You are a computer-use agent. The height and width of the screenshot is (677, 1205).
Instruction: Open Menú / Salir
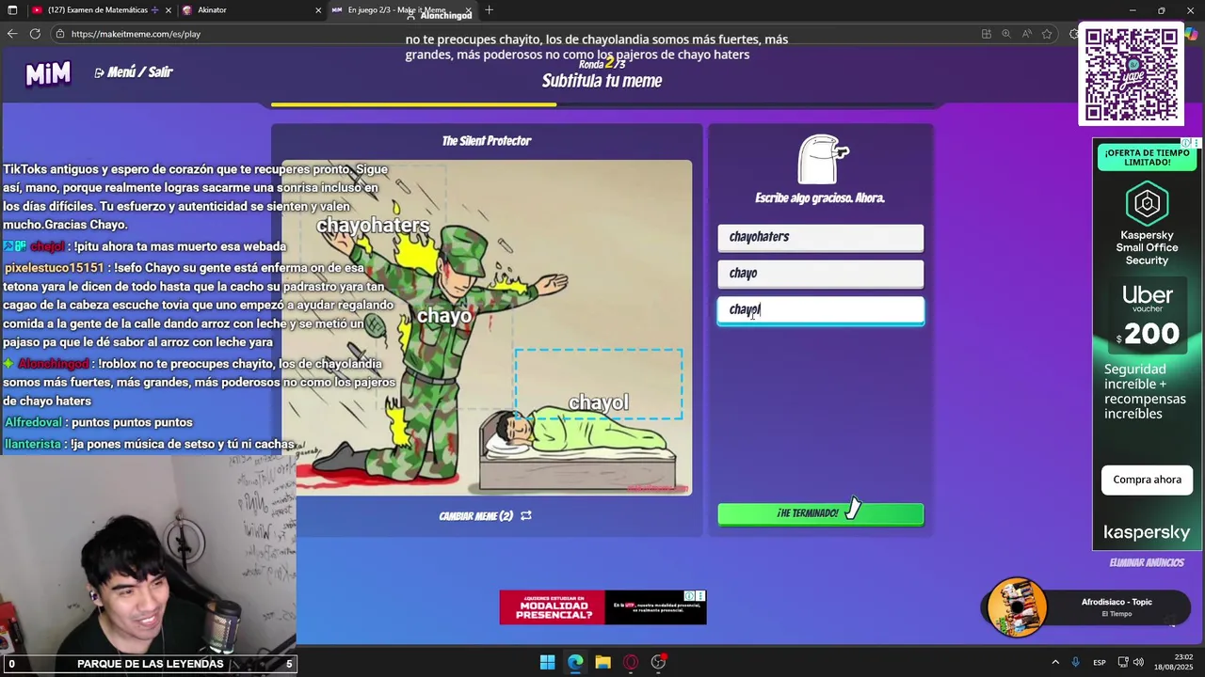134,72
